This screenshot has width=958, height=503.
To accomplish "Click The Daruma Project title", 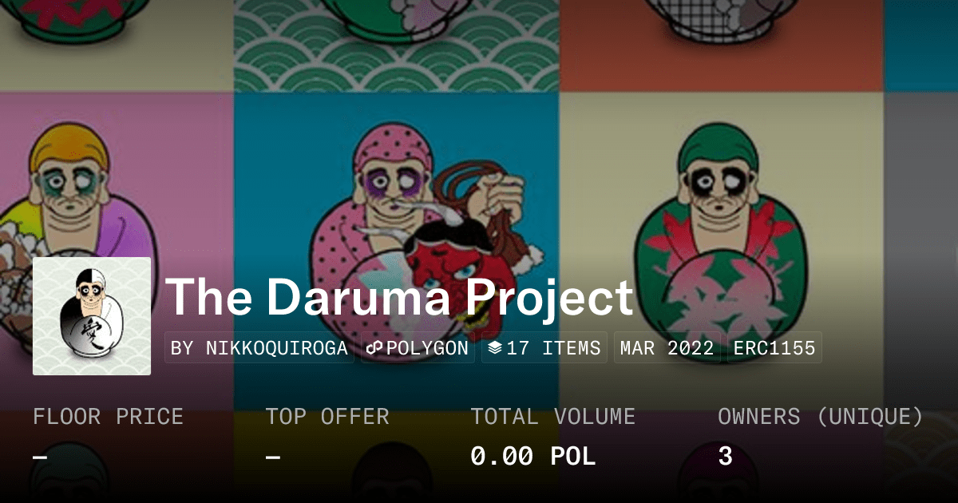I will (399, 297).
